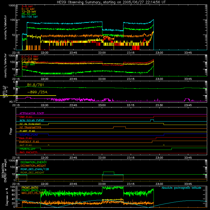Click the FRONT_RATIO_1225 legend label

(34, 190)
